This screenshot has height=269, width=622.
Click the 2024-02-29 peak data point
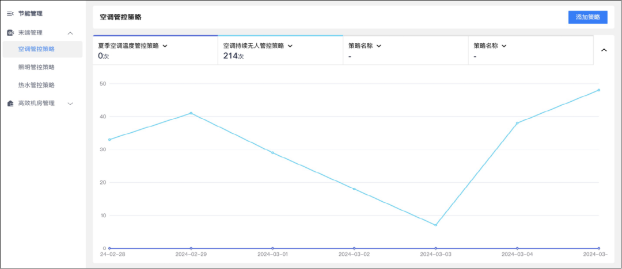[191, 113]
